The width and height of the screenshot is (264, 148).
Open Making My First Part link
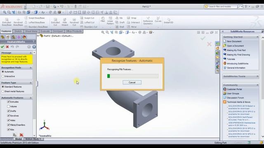tap(236, 50)
